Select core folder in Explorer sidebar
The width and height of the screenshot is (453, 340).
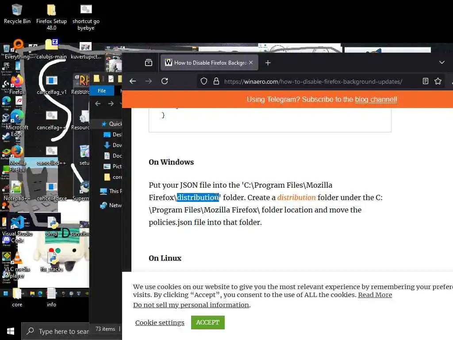click(113, 177)
